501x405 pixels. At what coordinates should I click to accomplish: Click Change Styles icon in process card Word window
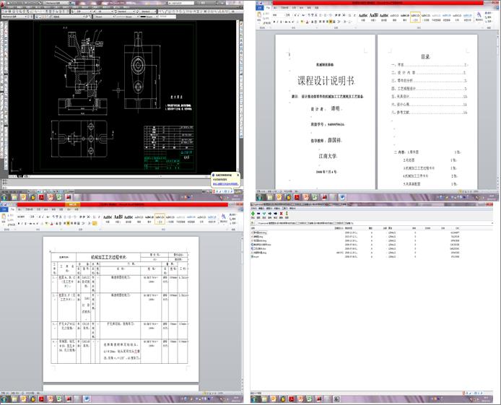coord(223,218)
